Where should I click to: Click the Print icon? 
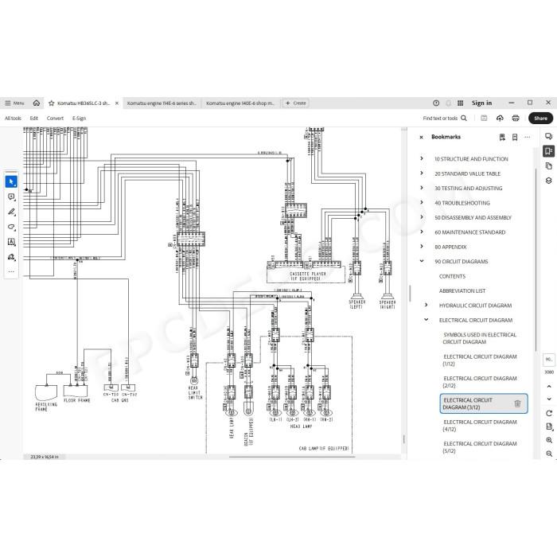click(x=516, y=119)
